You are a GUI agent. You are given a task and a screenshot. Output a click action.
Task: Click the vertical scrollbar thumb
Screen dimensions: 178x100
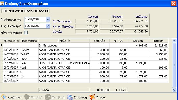pos(174,65)
